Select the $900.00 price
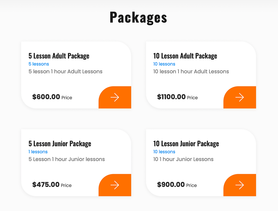The image size is (278, 211). tap(171, 185)
